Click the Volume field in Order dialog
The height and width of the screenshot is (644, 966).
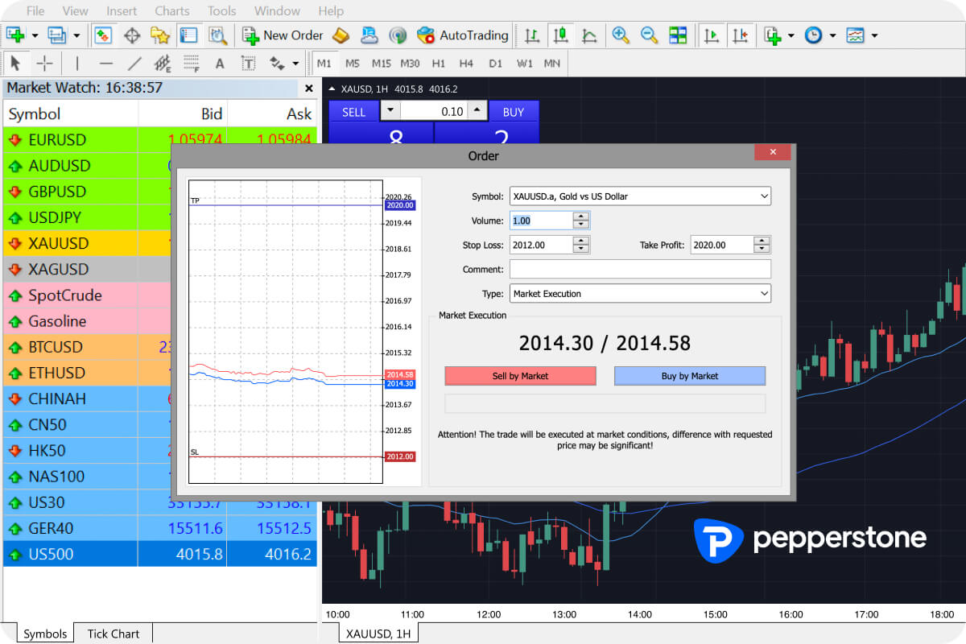[x=542, y=221]
